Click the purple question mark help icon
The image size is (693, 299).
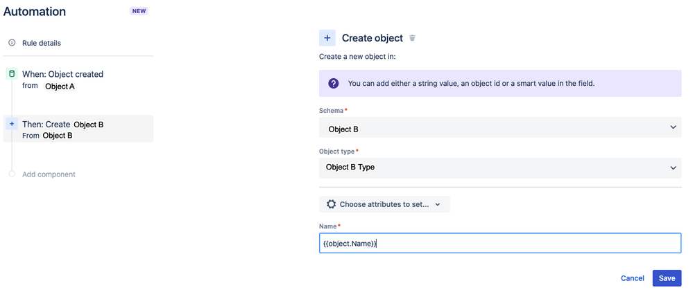click(334, 84)
